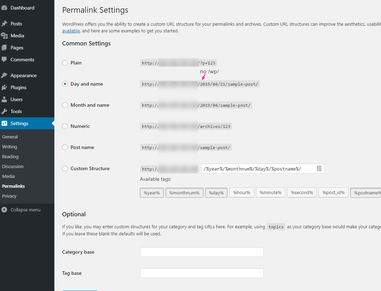Select the Numeric permalink option
Screen dimensions: 381x291
(x=65, y=126)
